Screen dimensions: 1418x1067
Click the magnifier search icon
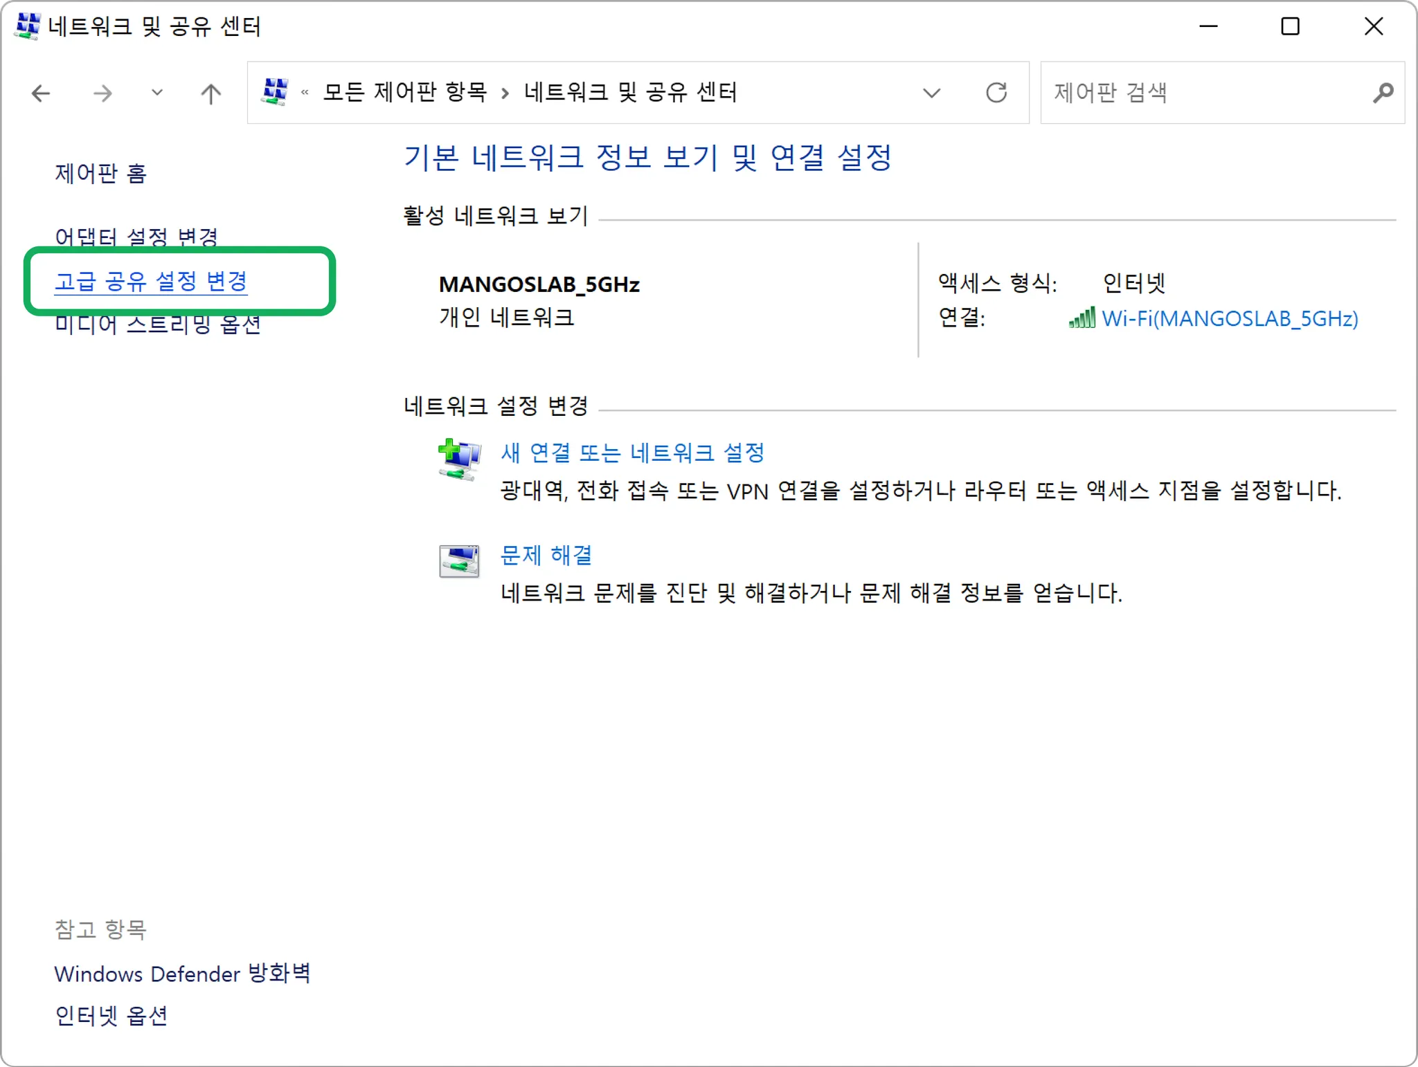click(x=1383, y=92)
